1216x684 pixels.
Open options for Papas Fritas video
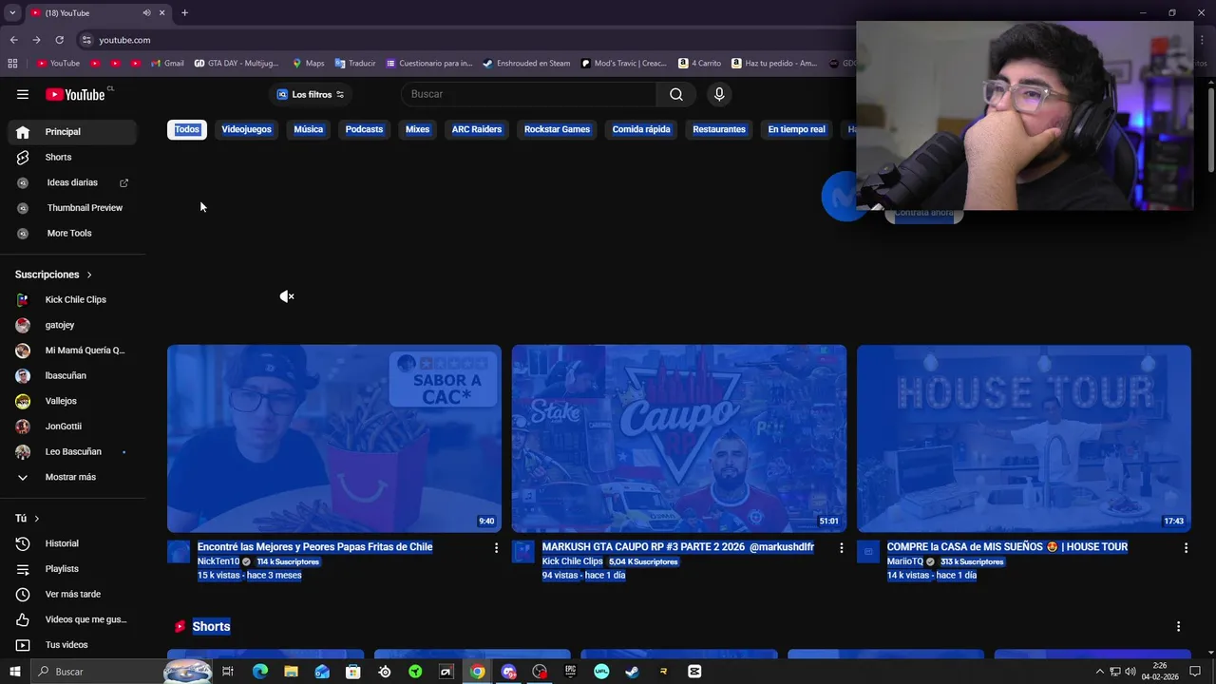[496, 548]
